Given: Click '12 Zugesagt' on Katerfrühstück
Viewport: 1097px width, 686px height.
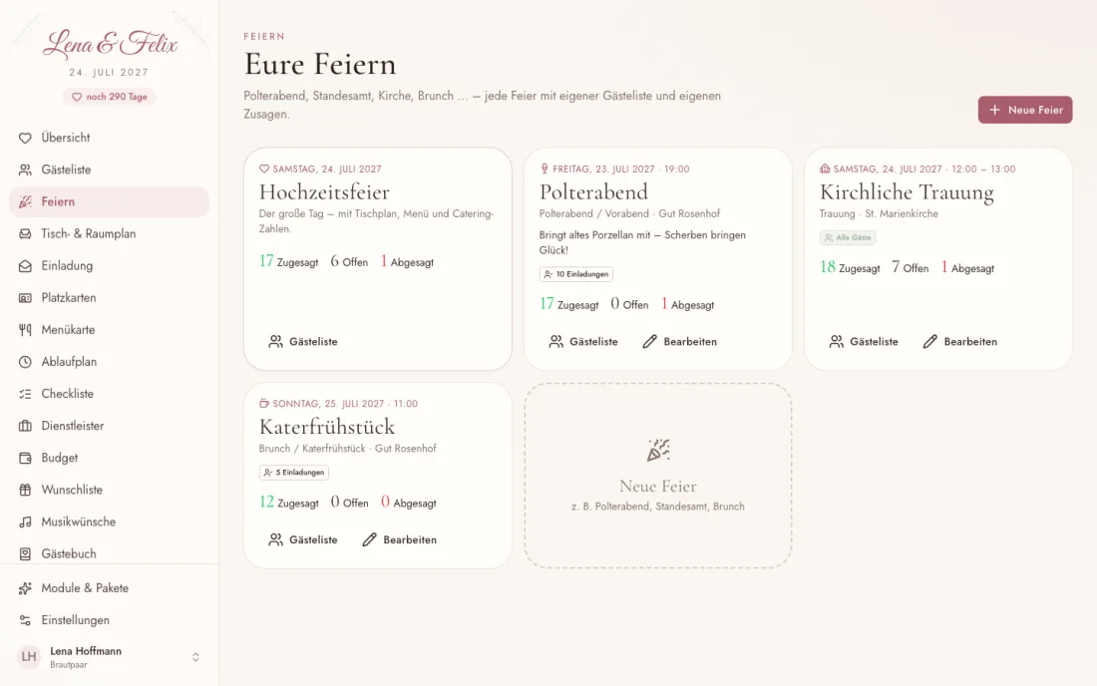Looking at the screenshot, I should coord(289,503).
